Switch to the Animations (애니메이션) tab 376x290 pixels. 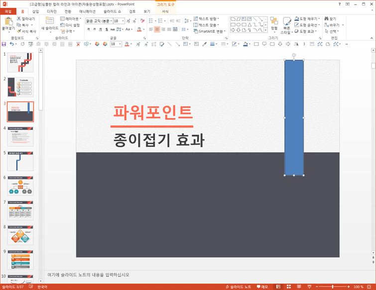[x=87, y=11]
